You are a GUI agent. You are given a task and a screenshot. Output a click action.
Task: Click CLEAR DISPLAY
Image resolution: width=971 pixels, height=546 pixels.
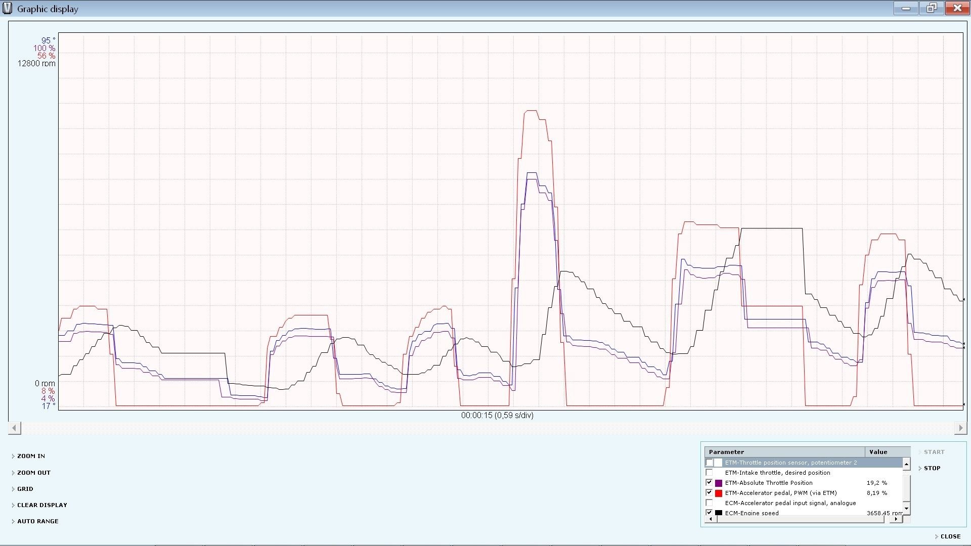click(42, 505)
